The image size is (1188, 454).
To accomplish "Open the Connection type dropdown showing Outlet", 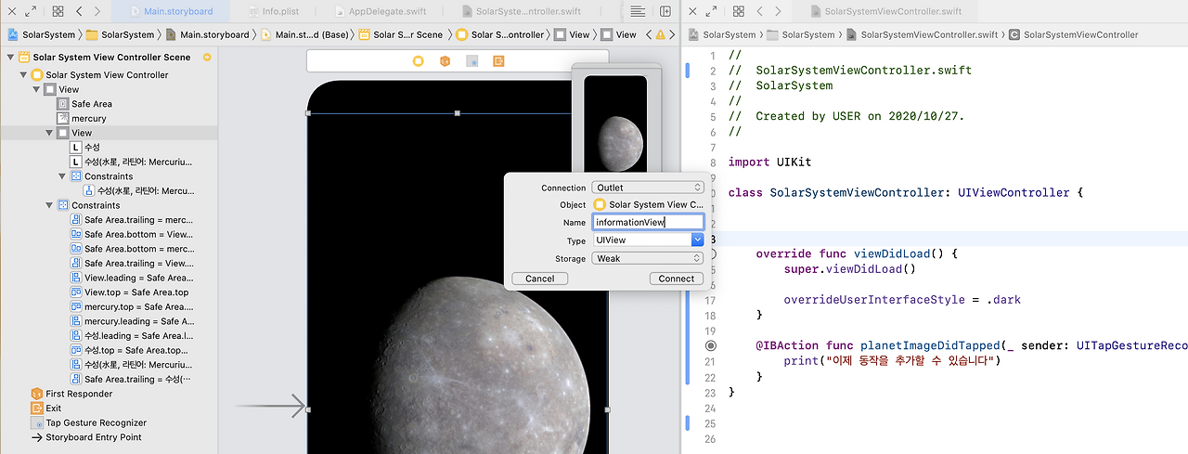I will 648,188.
